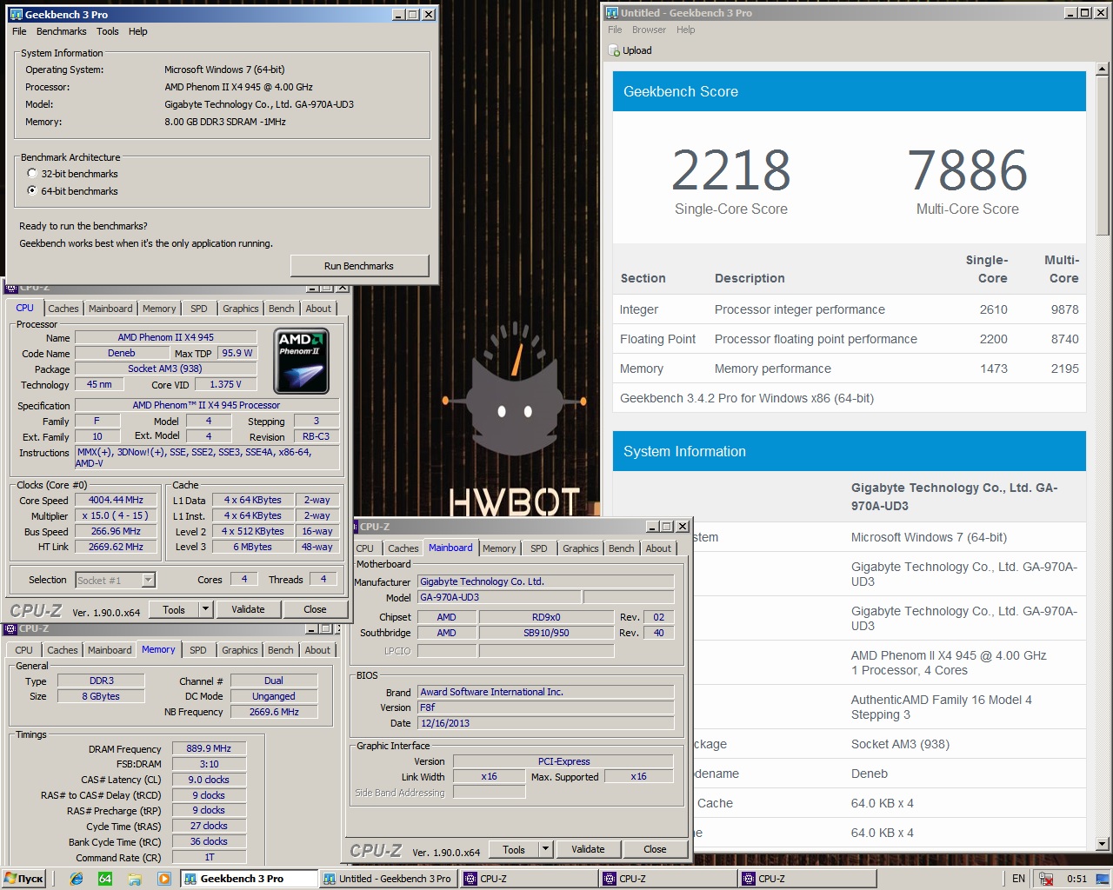The width and height of the screenshot is (1113, 890).
Task: Click Close in CPU-Z CPU window
Action: [x=315, y=609]
